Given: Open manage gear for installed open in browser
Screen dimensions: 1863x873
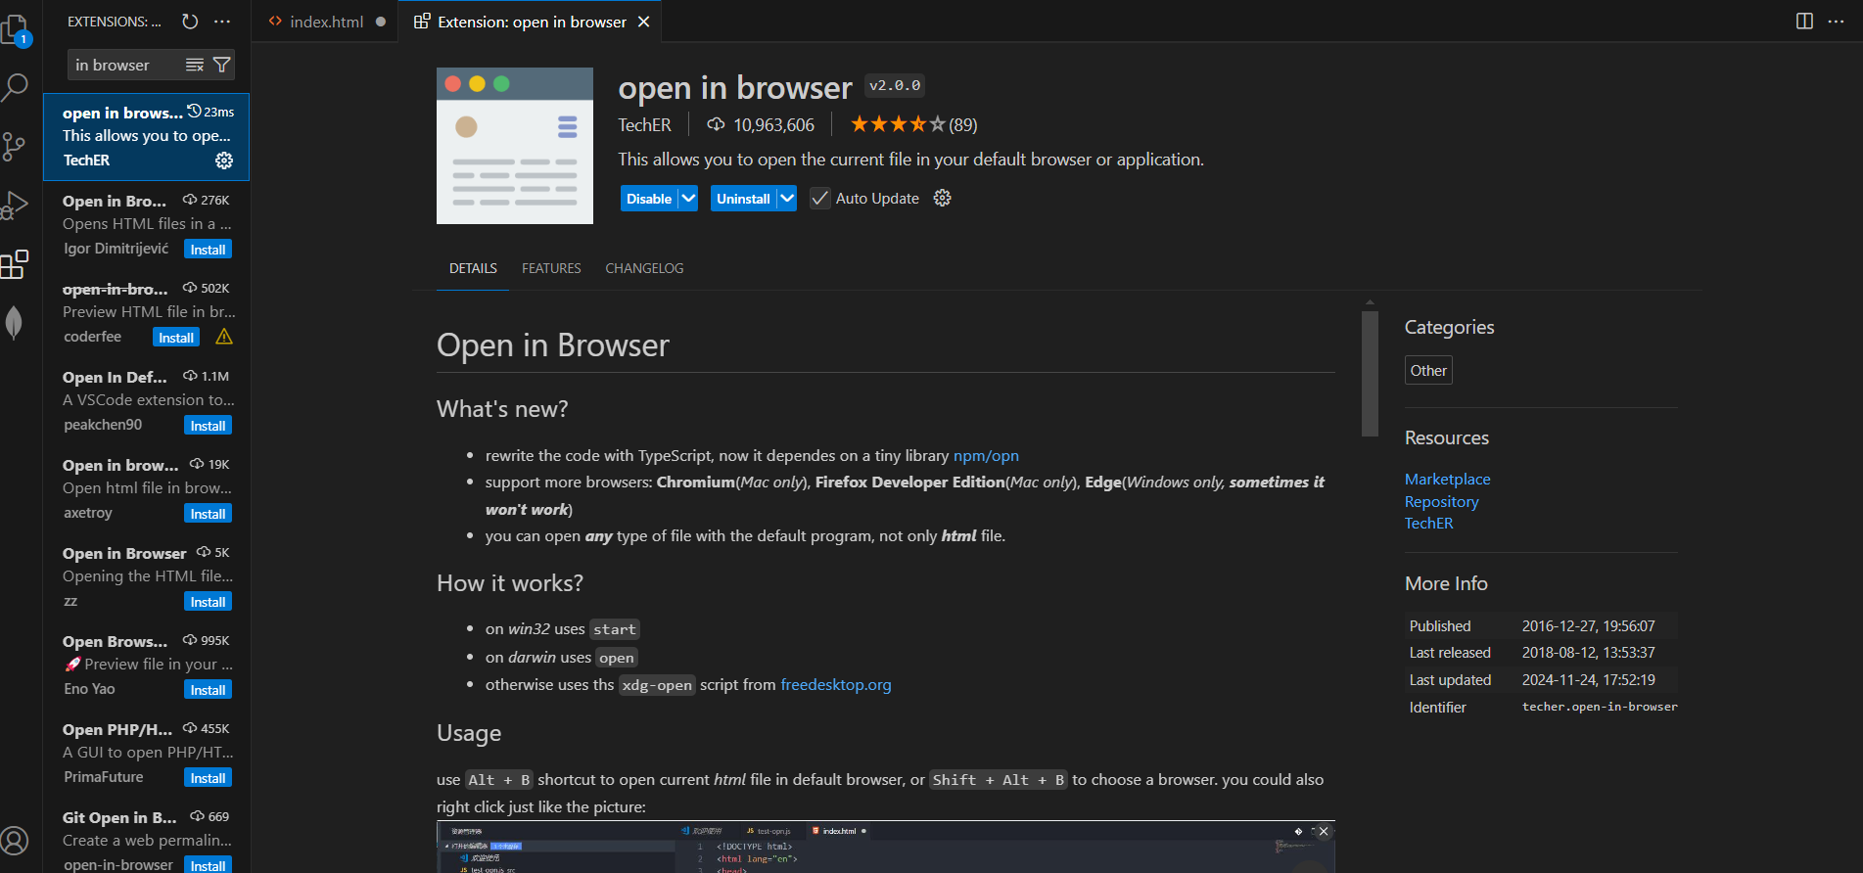Looking at the screenshot, I should pos(224,161).
